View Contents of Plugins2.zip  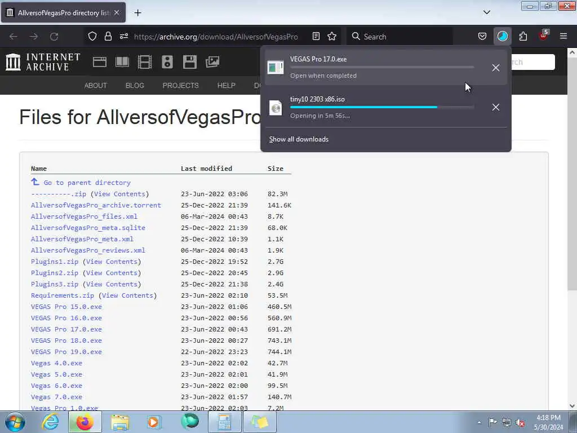[112, 273]
